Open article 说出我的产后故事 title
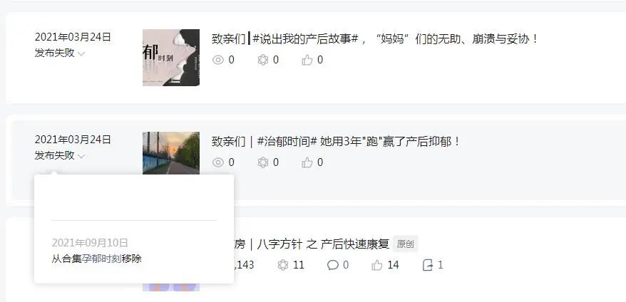This screenshot has height=302, width=626. [x=375, y=38]
